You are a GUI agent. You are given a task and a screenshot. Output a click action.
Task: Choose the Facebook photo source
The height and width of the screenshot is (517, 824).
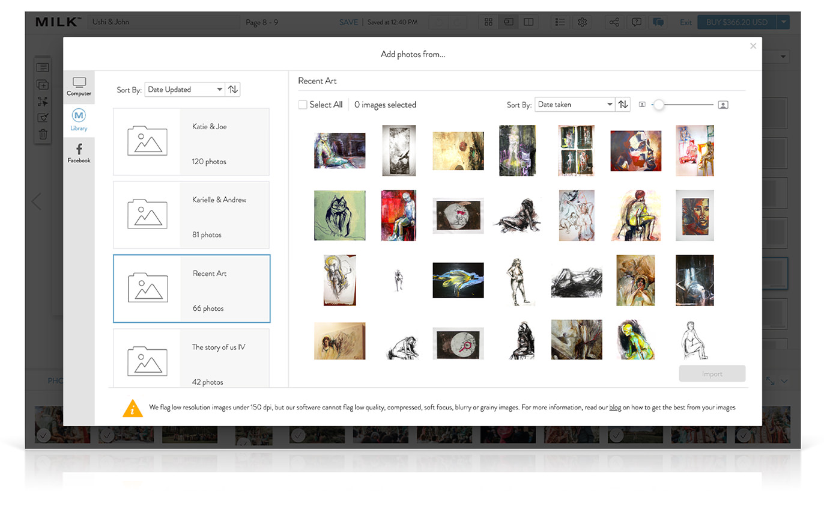click(79, 153)
